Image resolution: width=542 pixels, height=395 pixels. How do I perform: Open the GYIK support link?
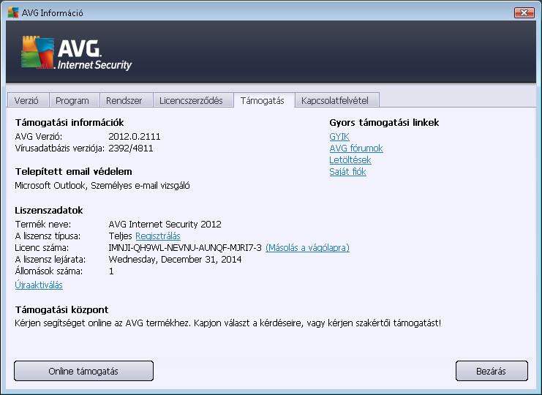(x=339, y=137)
